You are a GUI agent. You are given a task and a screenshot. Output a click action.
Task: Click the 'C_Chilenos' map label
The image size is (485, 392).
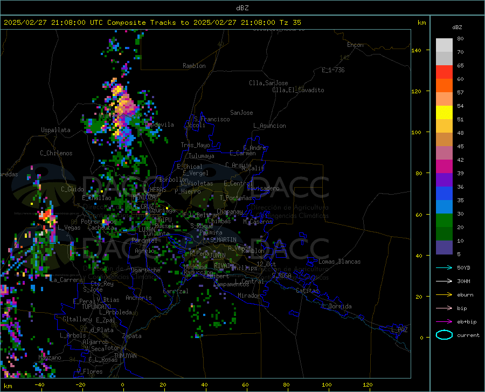[56, 153]
